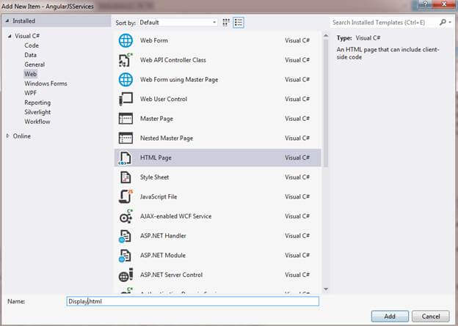This screenshot has height=326, width=458.
Task: Open the help question mark button
Action: (x=425, y=4)
